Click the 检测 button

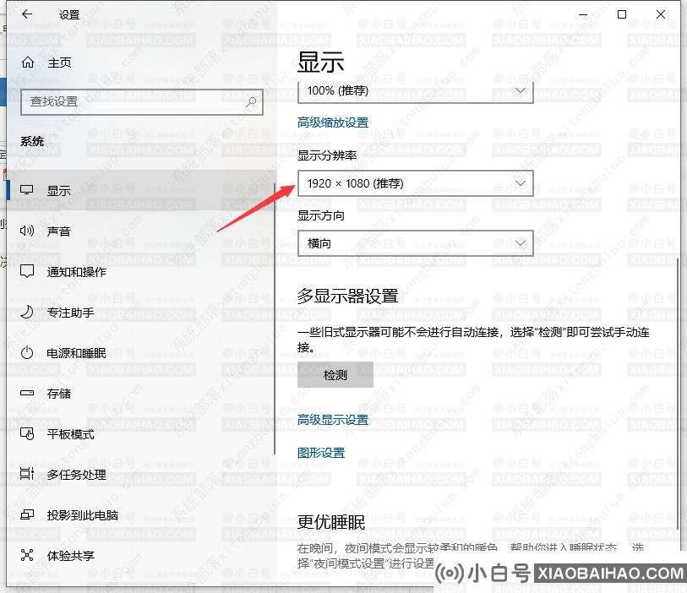coord(335,374)
